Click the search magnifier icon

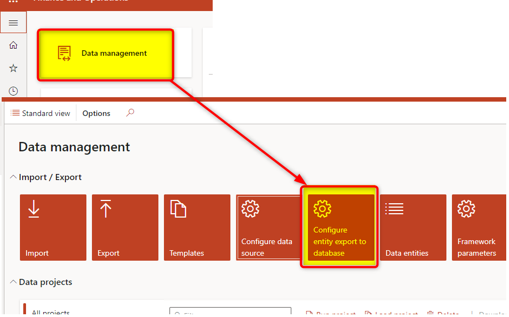click(x=130, y=113)
